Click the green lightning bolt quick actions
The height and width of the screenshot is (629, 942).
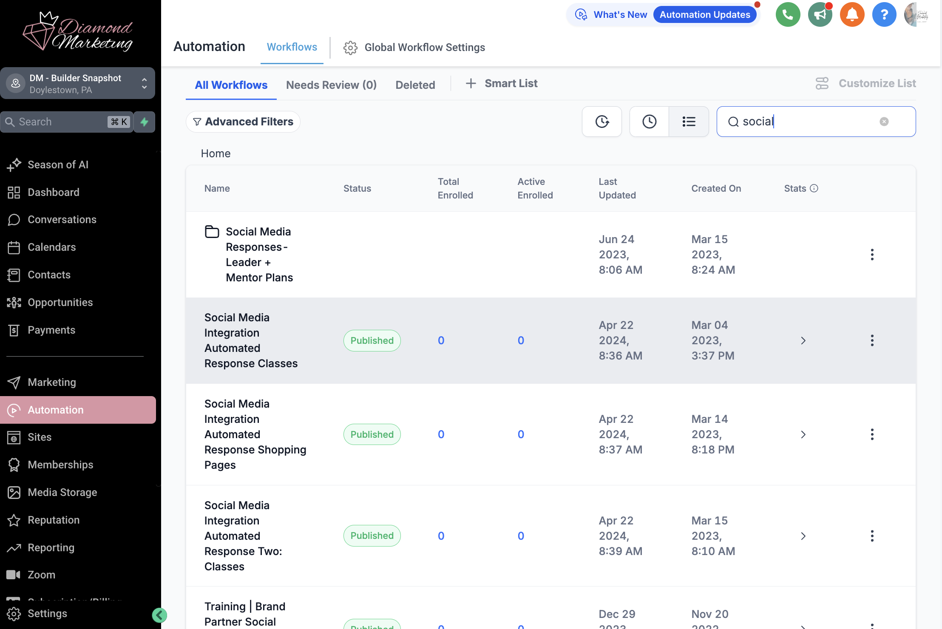coord(145,122)
